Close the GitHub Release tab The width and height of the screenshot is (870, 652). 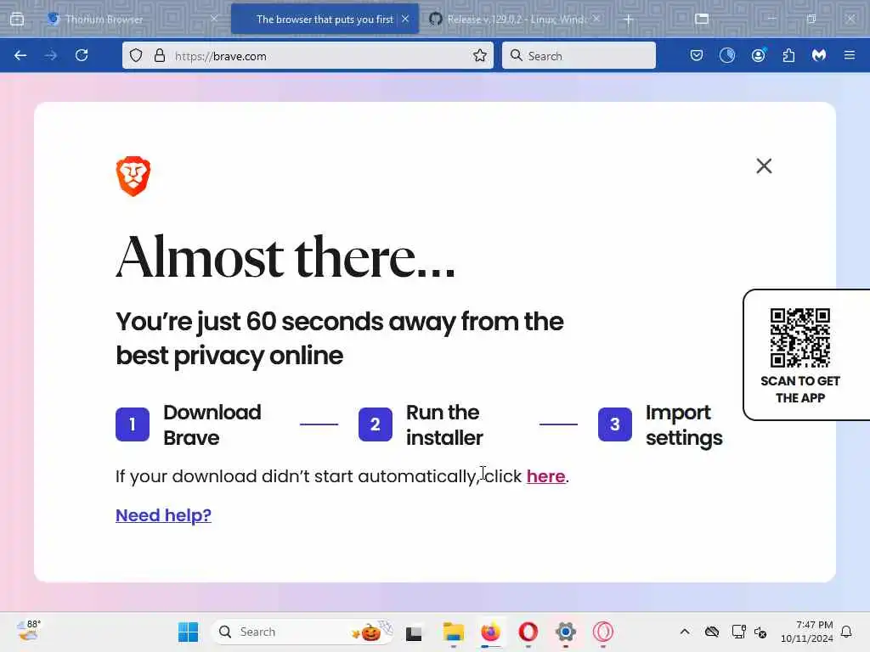point(596,19)
